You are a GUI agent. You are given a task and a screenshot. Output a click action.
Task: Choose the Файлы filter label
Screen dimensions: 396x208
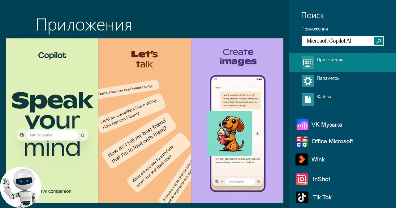tap(324, 97)
